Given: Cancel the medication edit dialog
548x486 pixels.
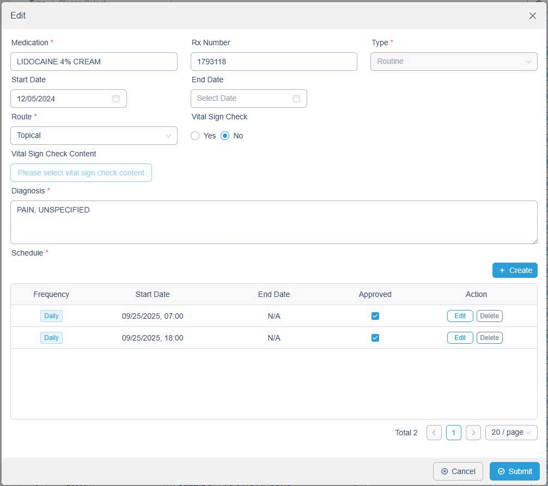Looking at the screenshot, I should (458, 471).
